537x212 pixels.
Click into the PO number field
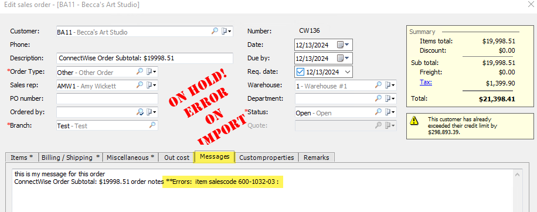[x=107, y=98]
